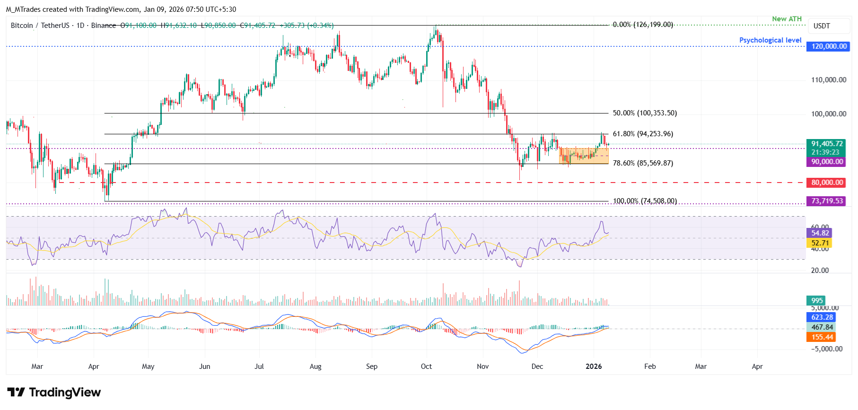This screenshot has width=858, height=410.
Task: Click the yellow RSI average label 52.71
Action: point(820,243)
